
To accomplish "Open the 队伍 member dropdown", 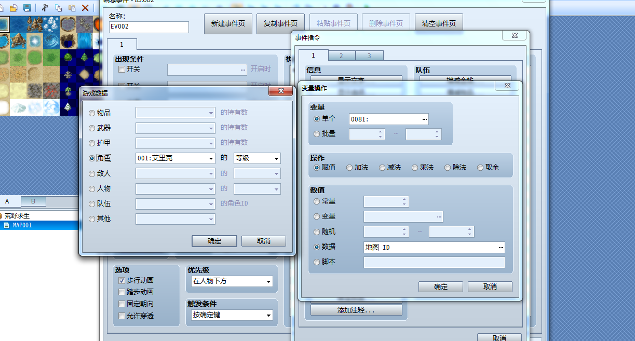I will point(175,204).
